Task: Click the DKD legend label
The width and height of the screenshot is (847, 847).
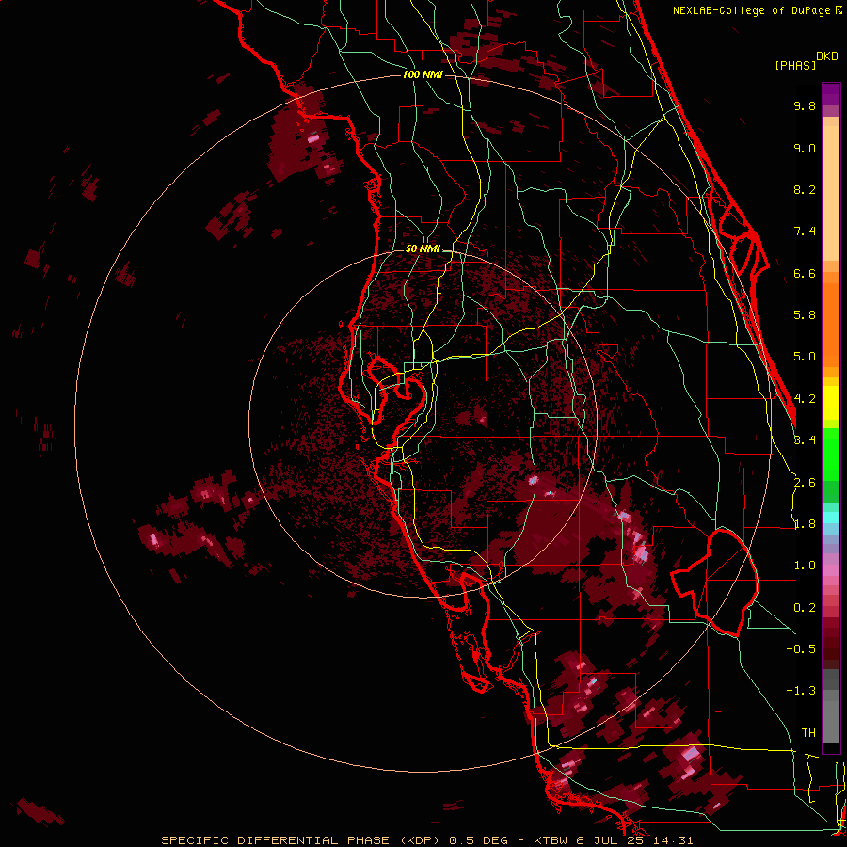Action: [x=827, y=56]
